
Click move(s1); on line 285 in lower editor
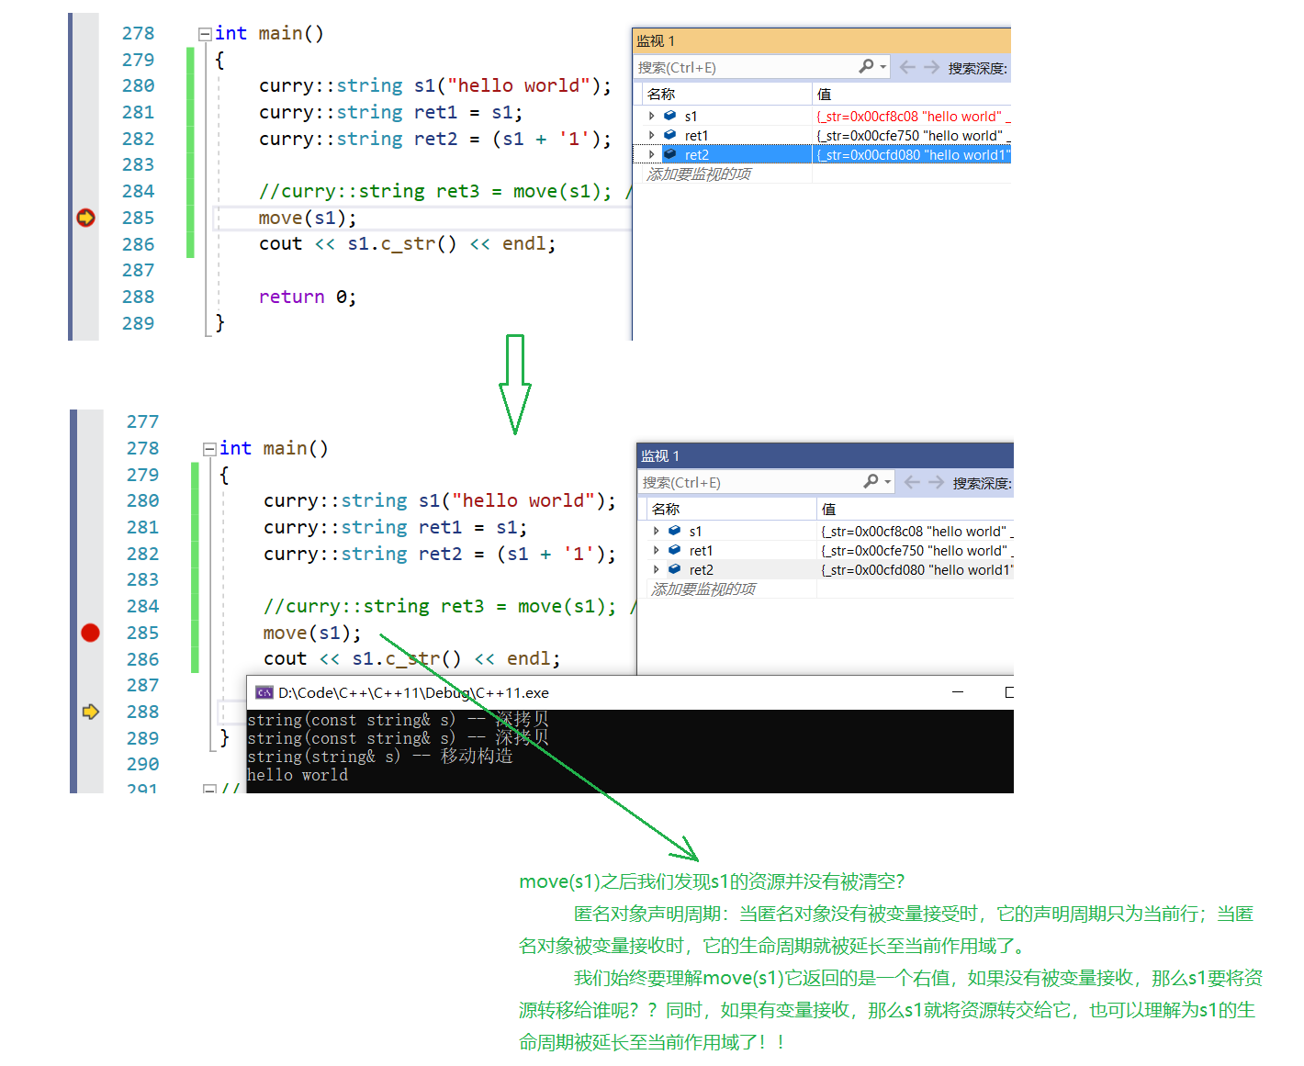pos(312,633)
